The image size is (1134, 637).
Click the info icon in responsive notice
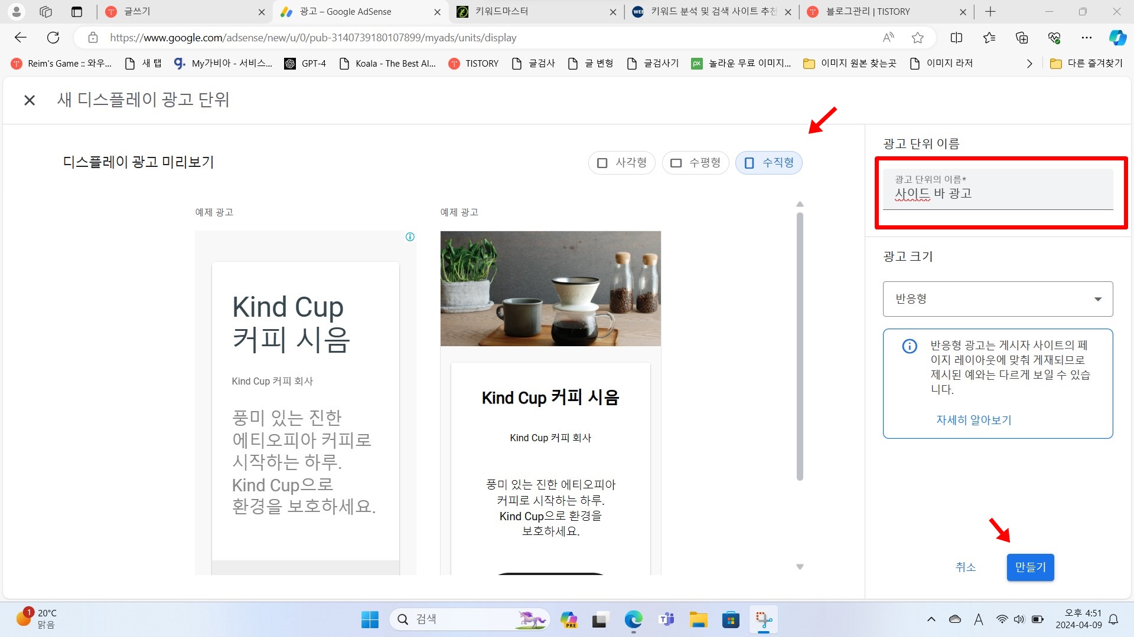coord(910,346)
